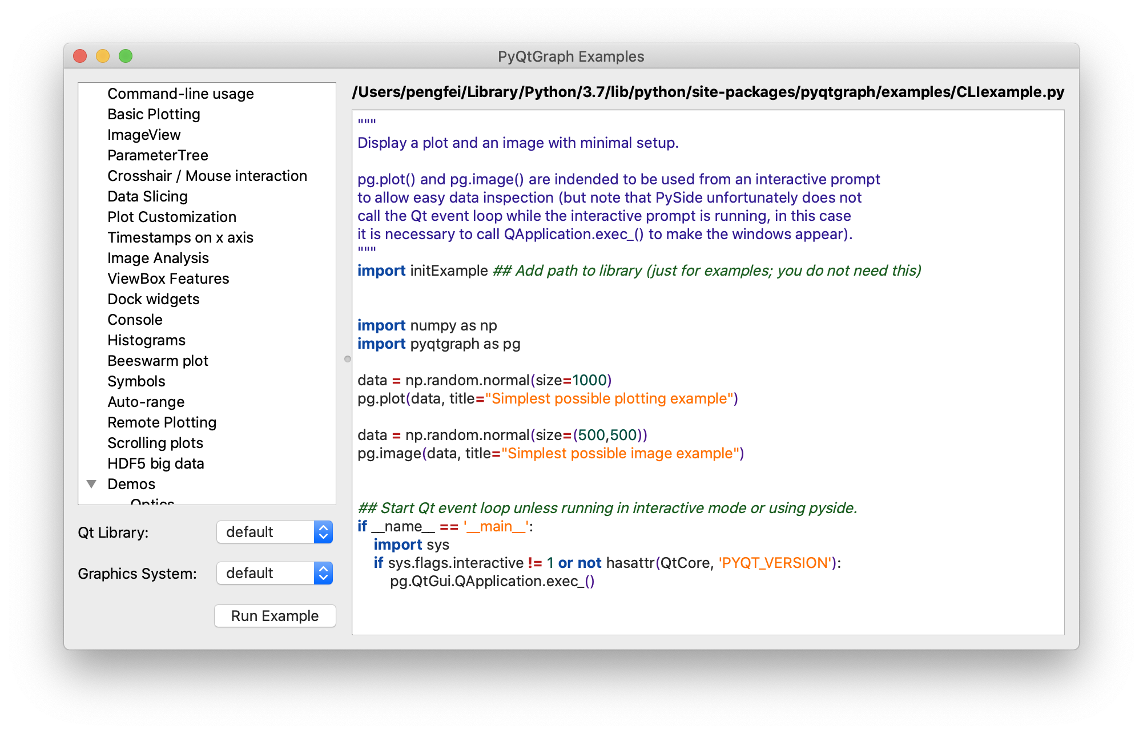Open Plot Customization example
This screenshot has height=734, width=1143.
[172, 217]
